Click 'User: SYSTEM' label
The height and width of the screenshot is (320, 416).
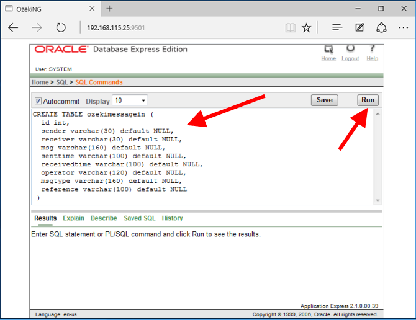point(53,69)
